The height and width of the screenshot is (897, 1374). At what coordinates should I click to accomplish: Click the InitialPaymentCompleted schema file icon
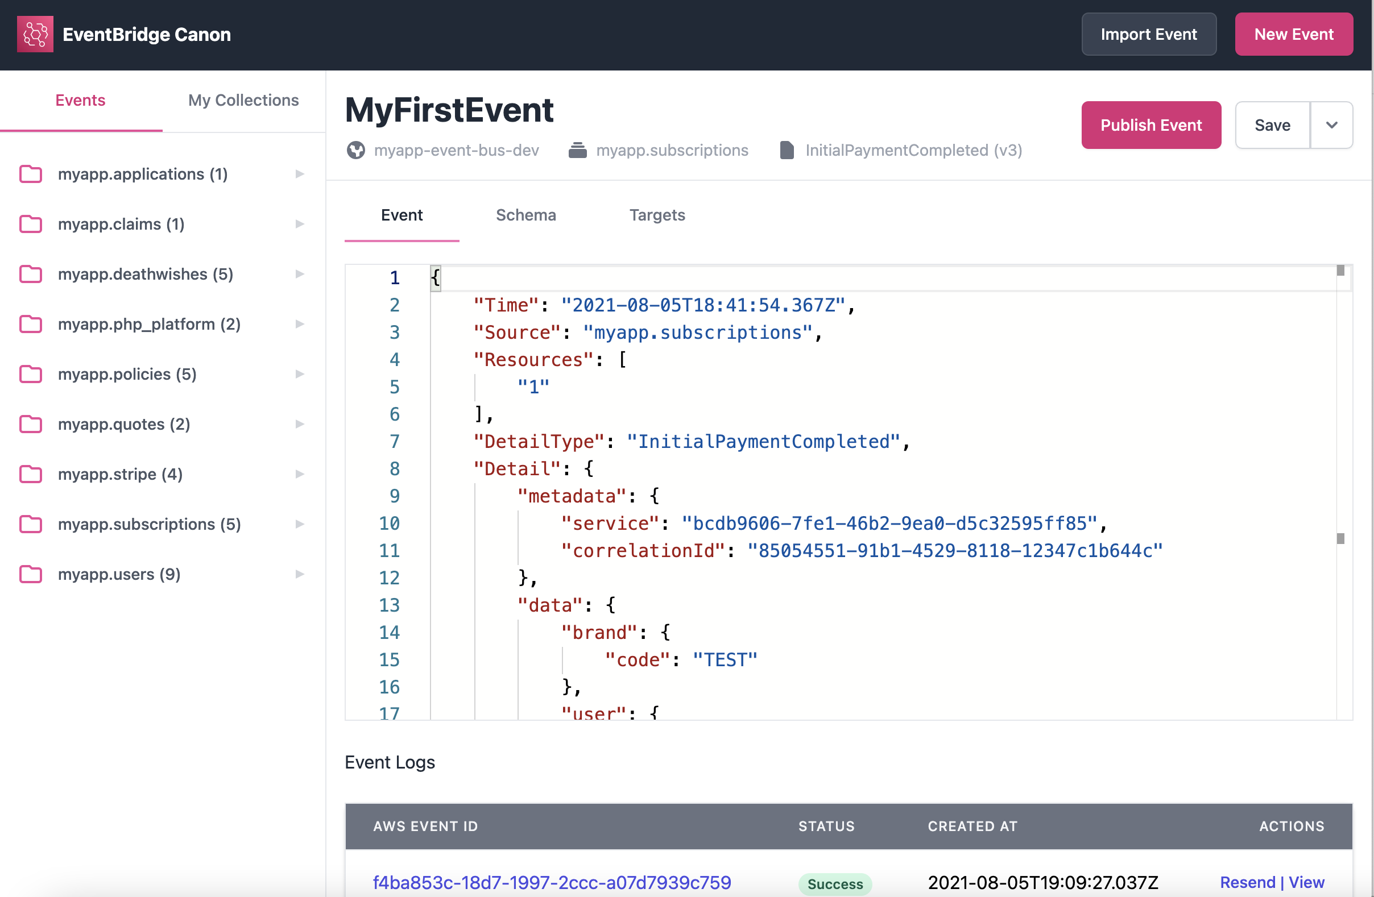click(787, 151)
